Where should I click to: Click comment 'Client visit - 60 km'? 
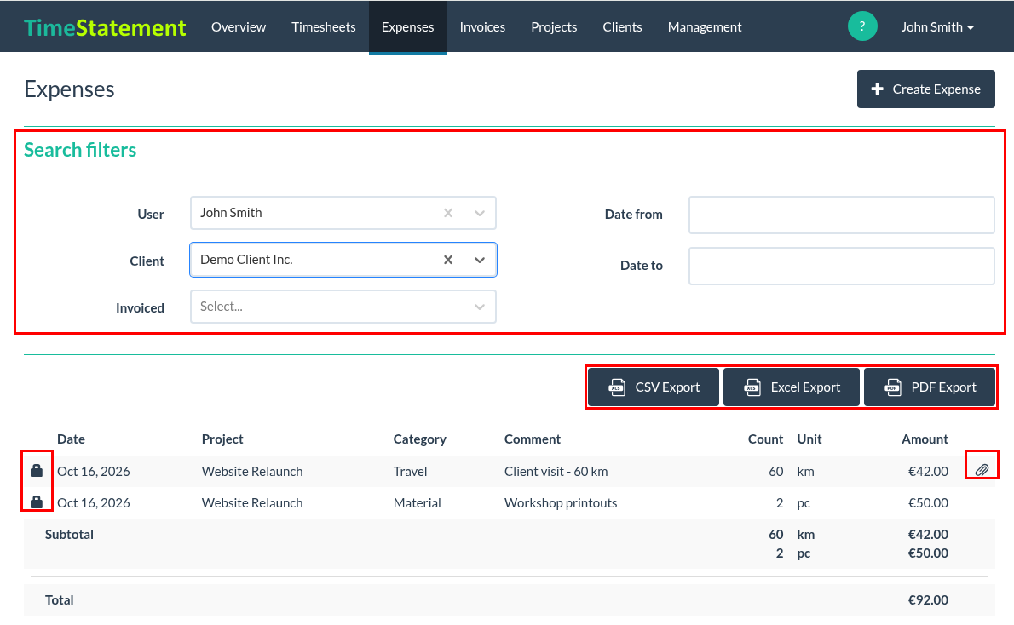point(556,471)
